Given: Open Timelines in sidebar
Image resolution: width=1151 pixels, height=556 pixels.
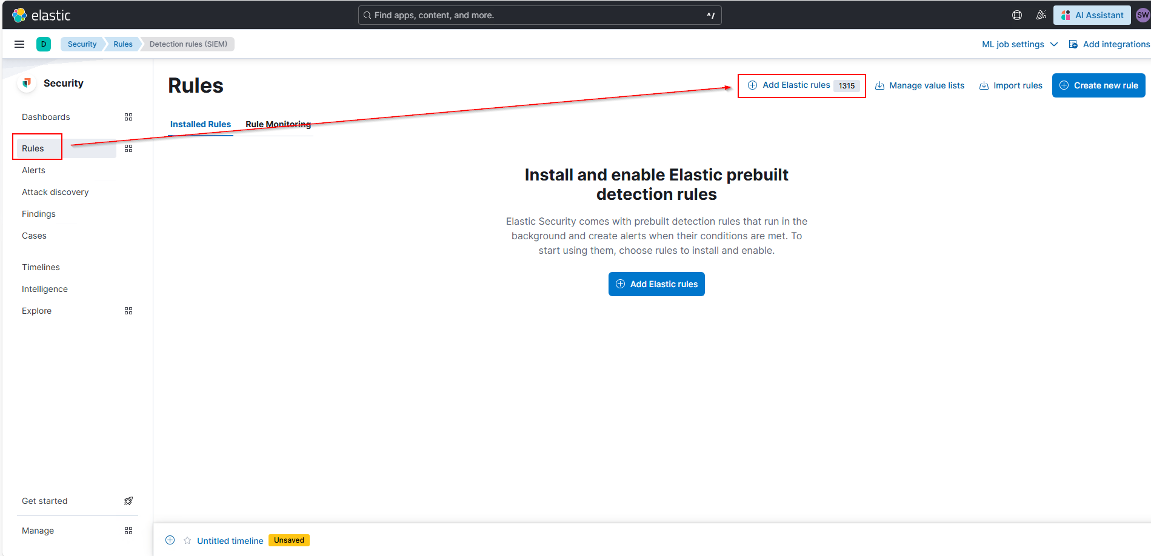Looking at the screenshot, I should [41, 267].
